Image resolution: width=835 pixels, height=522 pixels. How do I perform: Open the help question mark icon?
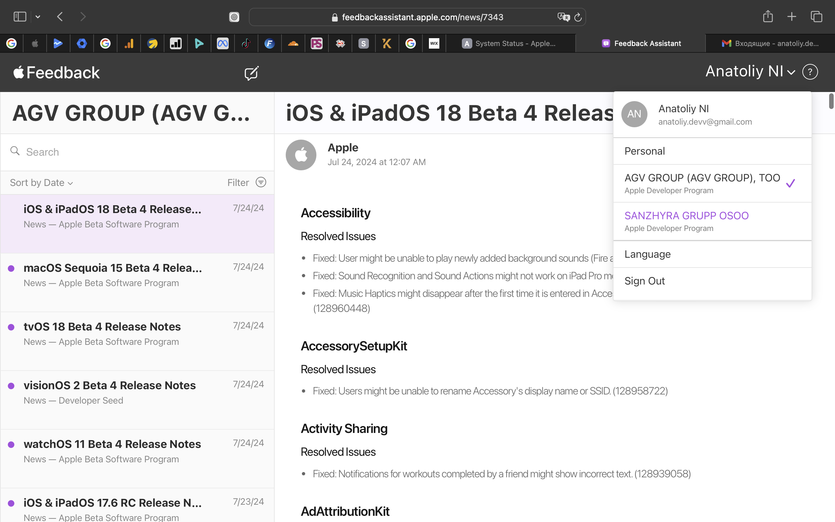click(x=810, y=72)
